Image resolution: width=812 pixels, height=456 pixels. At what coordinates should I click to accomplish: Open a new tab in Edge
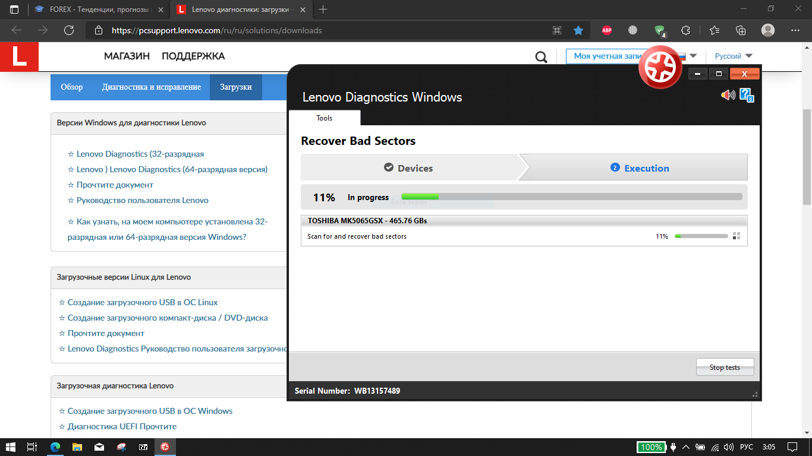tap(323, 9)
